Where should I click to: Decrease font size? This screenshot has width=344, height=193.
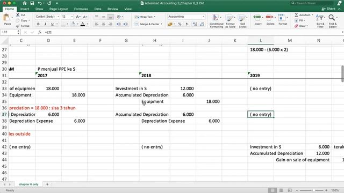[85, 17]
